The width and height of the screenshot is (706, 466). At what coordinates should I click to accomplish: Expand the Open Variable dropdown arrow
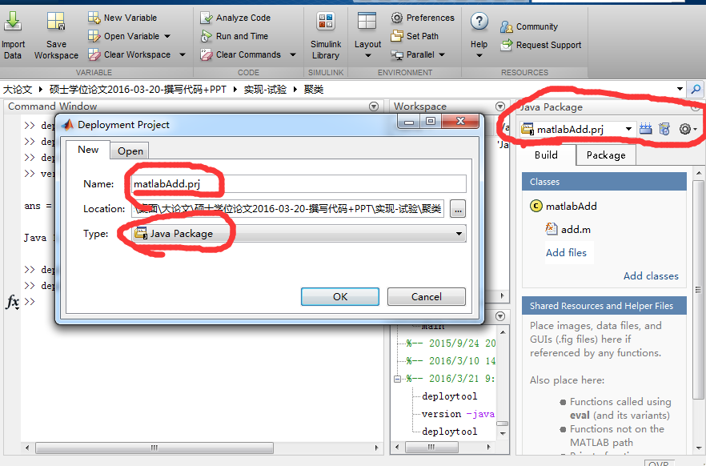pyautogui.click(x=167, y=36)
